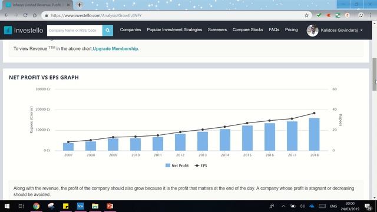The height and width of the screenshot is (212, 377).
Task: Click the page vertical scrollbar thumb
Action: tap(375, 74)
